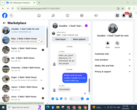137x110 pixels.
Task: Close the Messenger | Facebook tab
Action: pyautogui.click(x=34, y=3)
